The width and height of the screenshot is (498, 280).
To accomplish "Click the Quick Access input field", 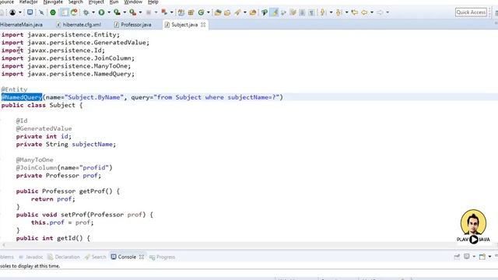I will tap(471, 12).
